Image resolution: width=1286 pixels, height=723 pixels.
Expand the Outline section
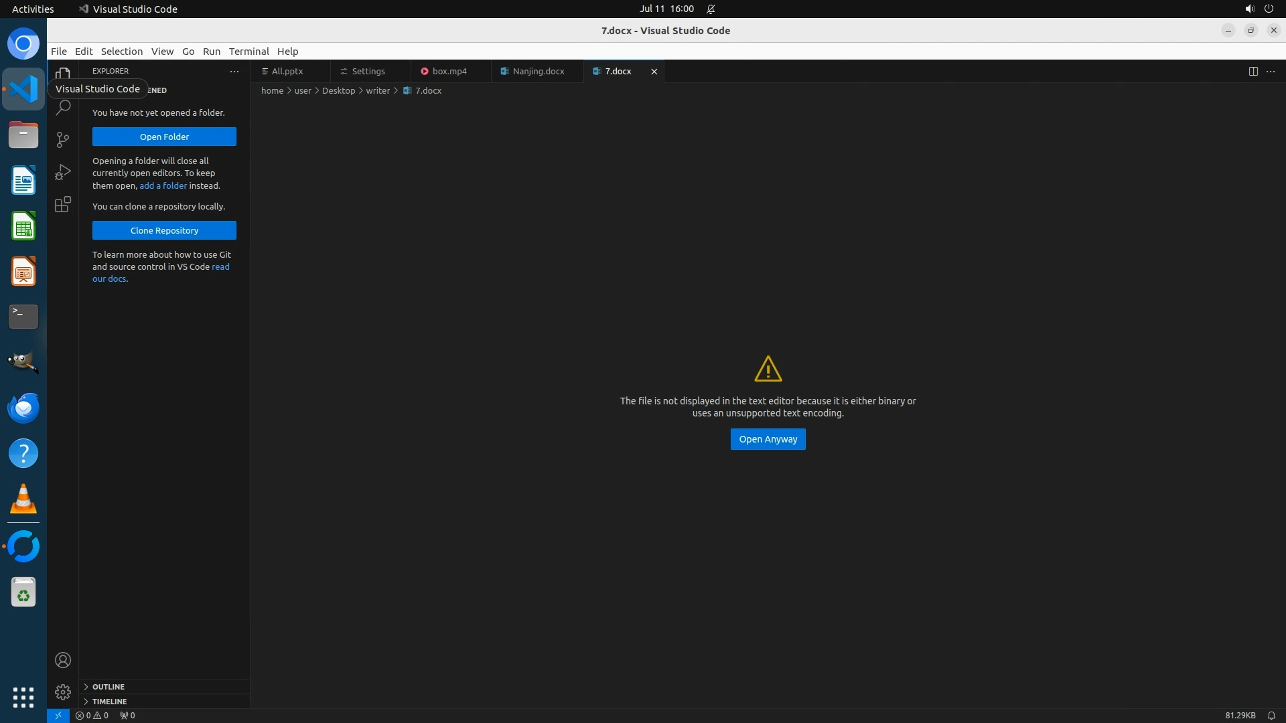pos(109,687)
